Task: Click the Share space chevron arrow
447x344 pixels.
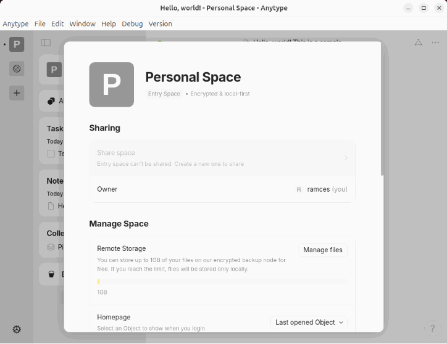Action: coord(346,158)
